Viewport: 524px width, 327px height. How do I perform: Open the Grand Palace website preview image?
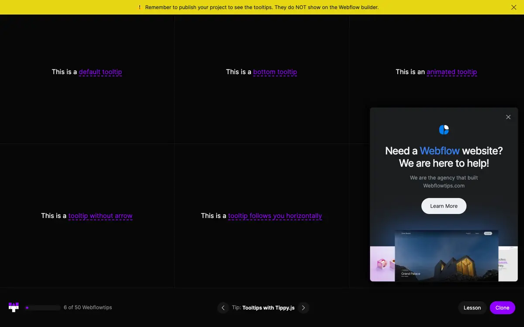click(x=447, y=255)
